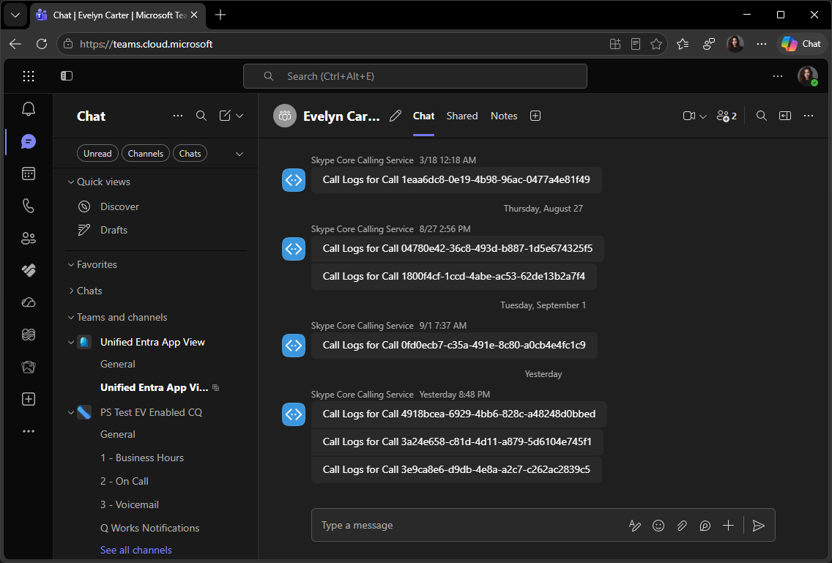This screenshot has height=563, width=832.
Task: Open the images app icon in rail
Action: (x=29, y=367)
